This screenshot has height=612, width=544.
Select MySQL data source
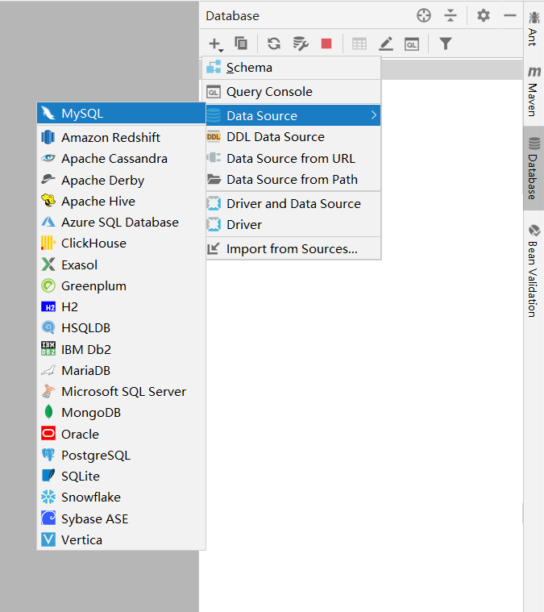point(122,113)
